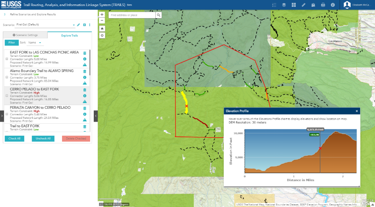Click the orange trail segment on map

(227, 69)
